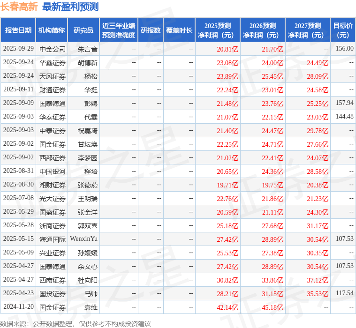356x328 pixels.
Task: Click the 研报数 column header
Action: tap(151, 30)
